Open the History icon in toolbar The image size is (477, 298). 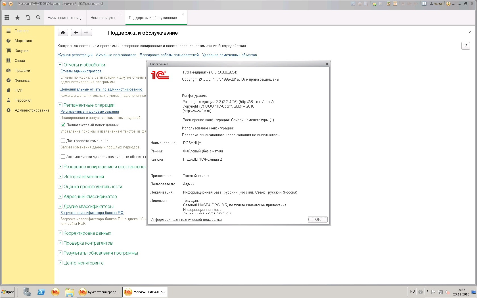click(28, 18)
